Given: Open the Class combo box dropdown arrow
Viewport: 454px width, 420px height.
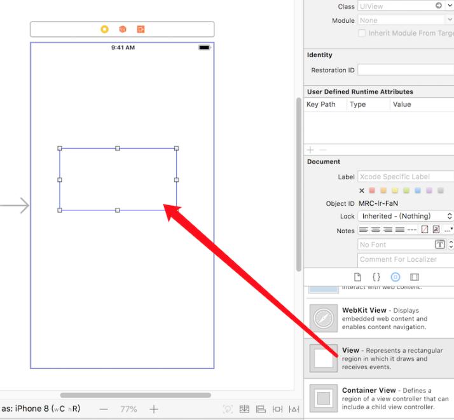Looking at the screenshot, I should [x=450, y=6].
